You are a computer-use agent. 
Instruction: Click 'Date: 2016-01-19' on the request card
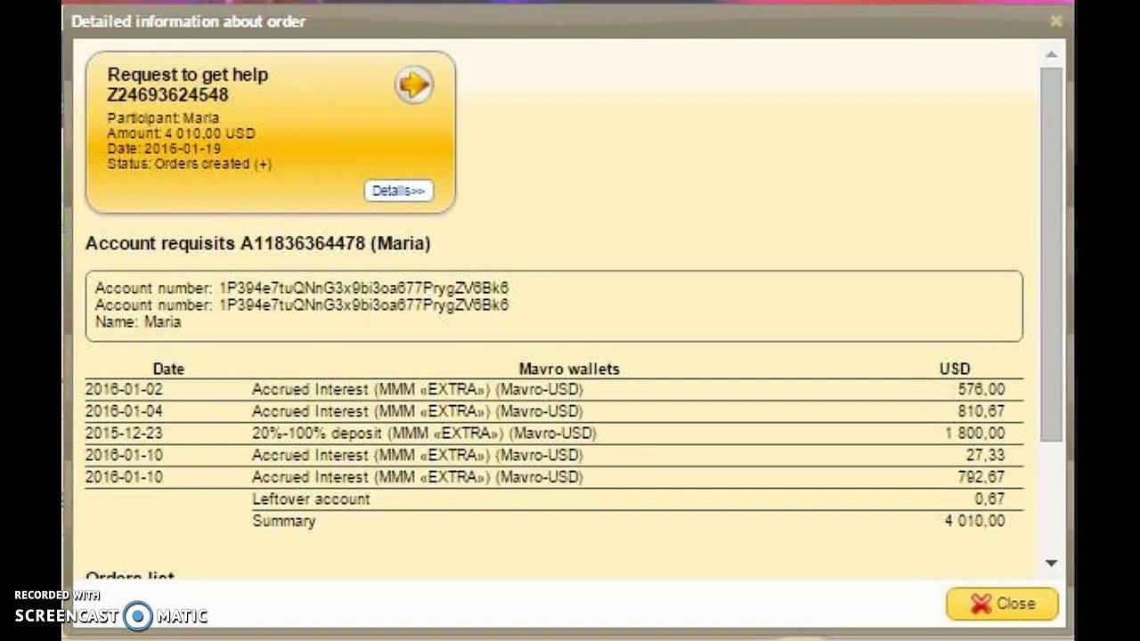click(x=164, y=149)
